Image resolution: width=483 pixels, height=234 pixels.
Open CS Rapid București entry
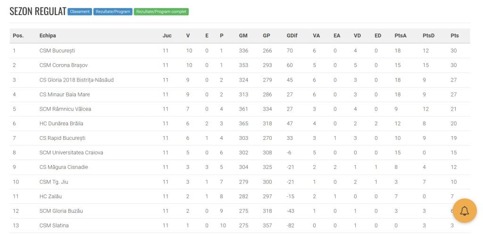[x=63, y=138]
